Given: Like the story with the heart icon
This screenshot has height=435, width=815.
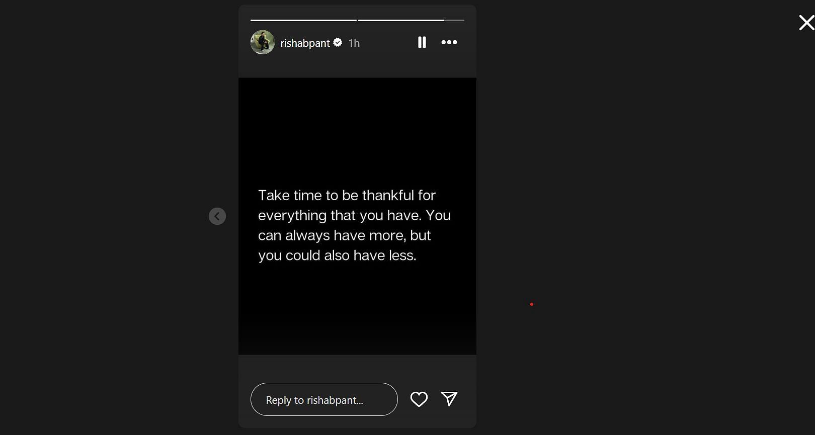Looking at the screenshot, I should (x=419, y=399).
